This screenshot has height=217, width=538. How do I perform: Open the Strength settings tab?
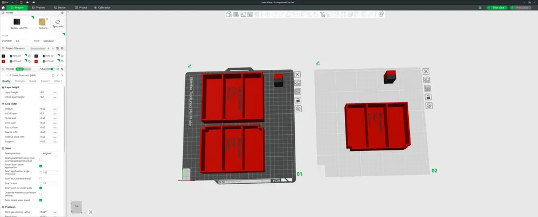(x=20, y=81)
